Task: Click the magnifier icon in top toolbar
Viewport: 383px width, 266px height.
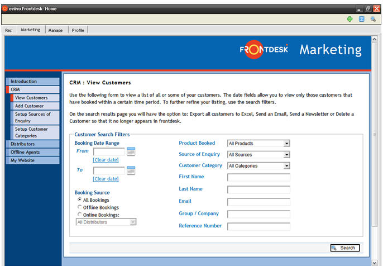Action: pyautogui.click(x=374, y=19)
